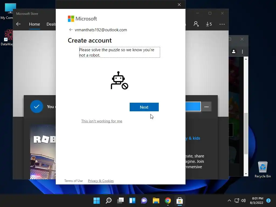Click the blue button in the Store banner
Image resolution: width=276 pixels, height=207 pixels.
click(193, 106)
